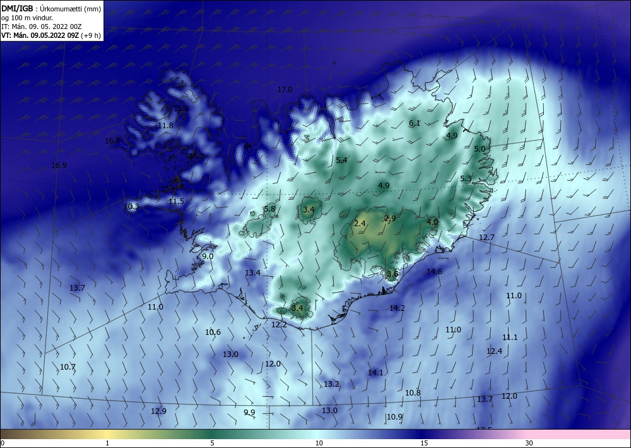Click the 13.2 map reading
This screenshot has height=448, width=631.
332,384
